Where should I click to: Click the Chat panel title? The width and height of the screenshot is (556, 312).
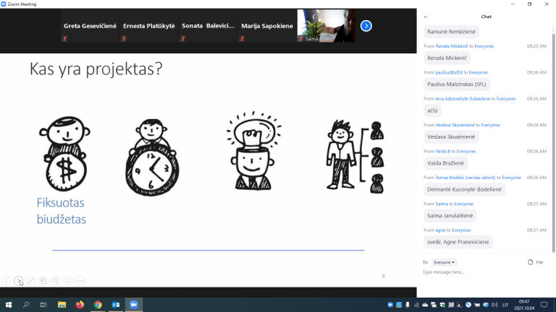pyautogui.click(x=486, y=17)
